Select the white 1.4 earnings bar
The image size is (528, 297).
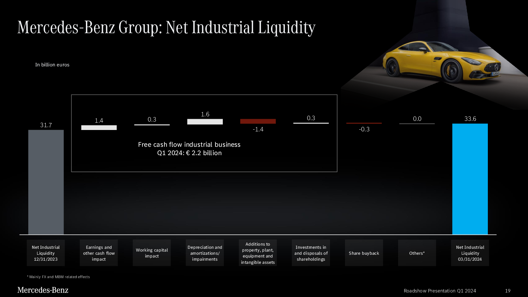[99, 128]
